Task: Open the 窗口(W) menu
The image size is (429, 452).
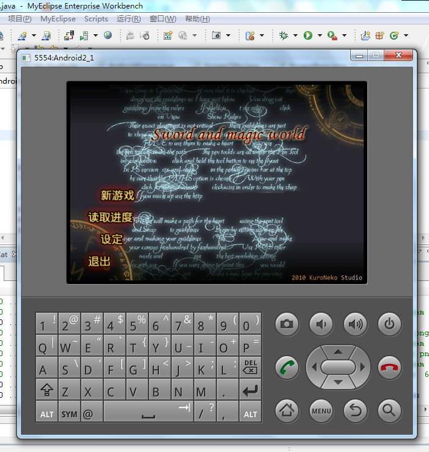Action: (x=163, y=19)
